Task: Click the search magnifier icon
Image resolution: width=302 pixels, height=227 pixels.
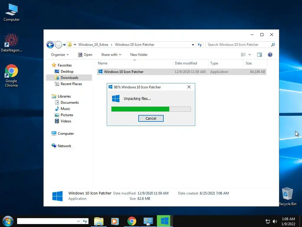Action: (x=273, y=45)
